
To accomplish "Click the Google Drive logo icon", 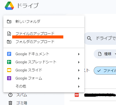I will pos(9,6).
